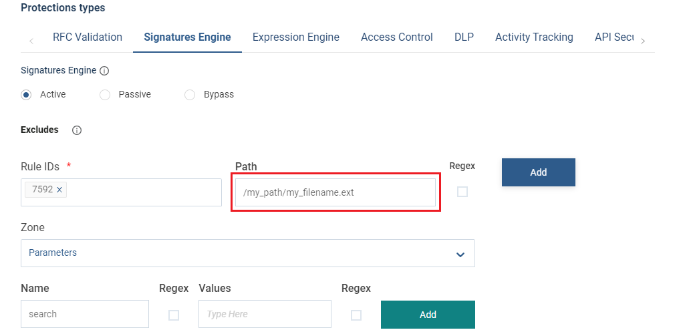Click the green Add button
The width and height of the screenshot is (679, 334).
point(428,315)
